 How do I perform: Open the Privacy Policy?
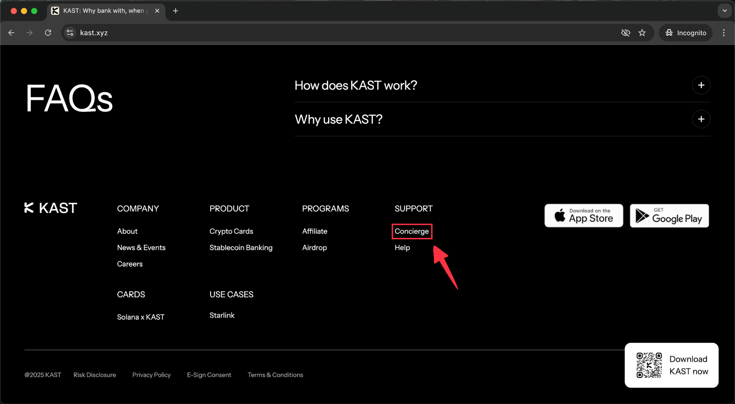coord(151,375)
